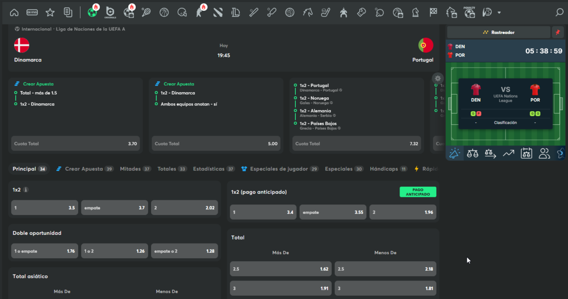Open the Especiales de jugador tab
The width and height of the screenshot is (568, 299).
(x=280, y=169)
